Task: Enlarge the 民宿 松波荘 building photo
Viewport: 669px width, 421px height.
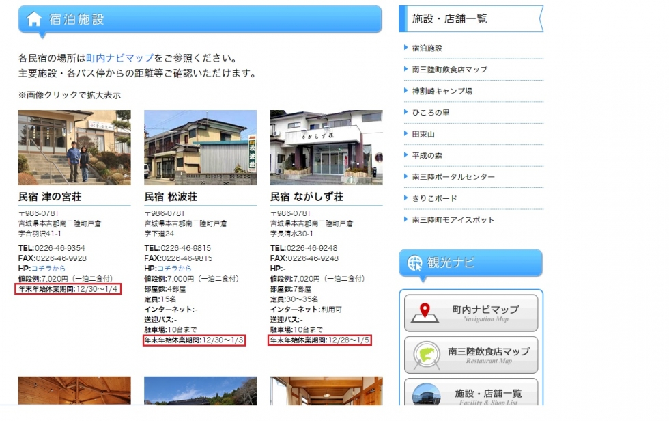Action: click(200, 148)
